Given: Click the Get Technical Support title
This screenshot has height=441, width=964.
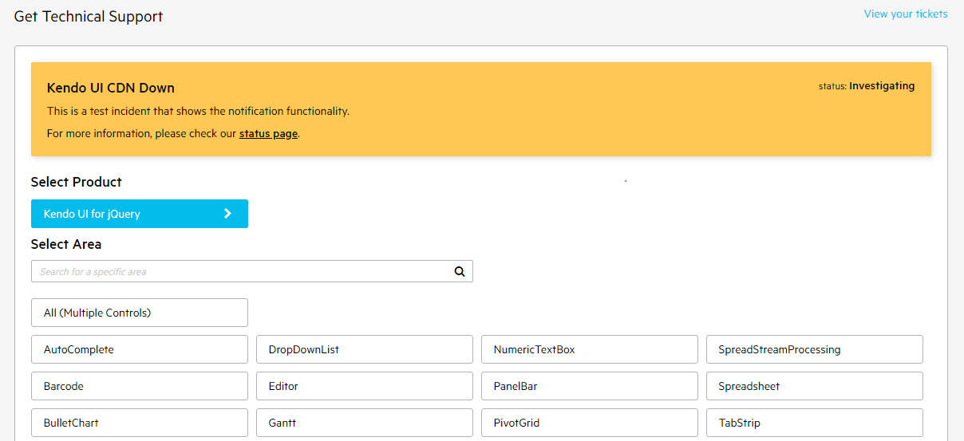Looking at the screenshot, I should tap(89, 16).
